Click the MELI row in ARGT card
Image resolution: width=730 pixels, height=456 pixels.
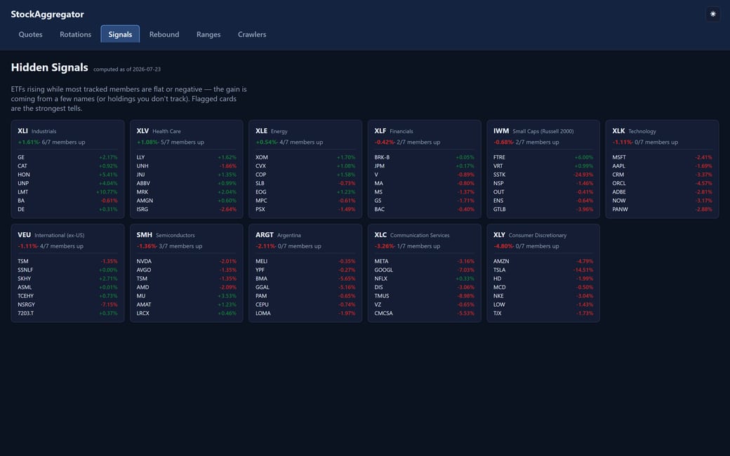305,261
